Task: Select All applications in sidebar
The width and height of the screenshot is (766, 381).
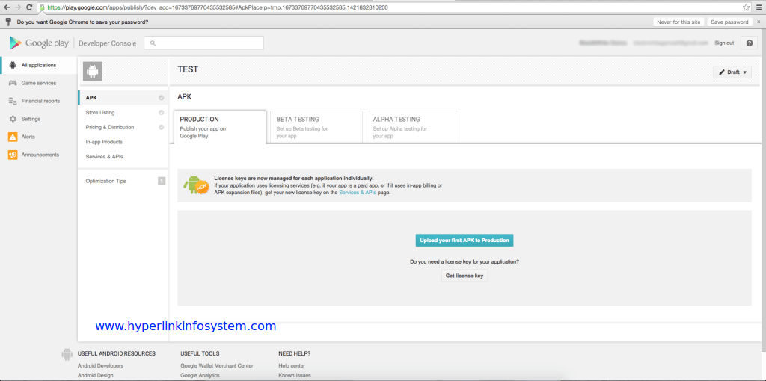Action: (39, 66)
